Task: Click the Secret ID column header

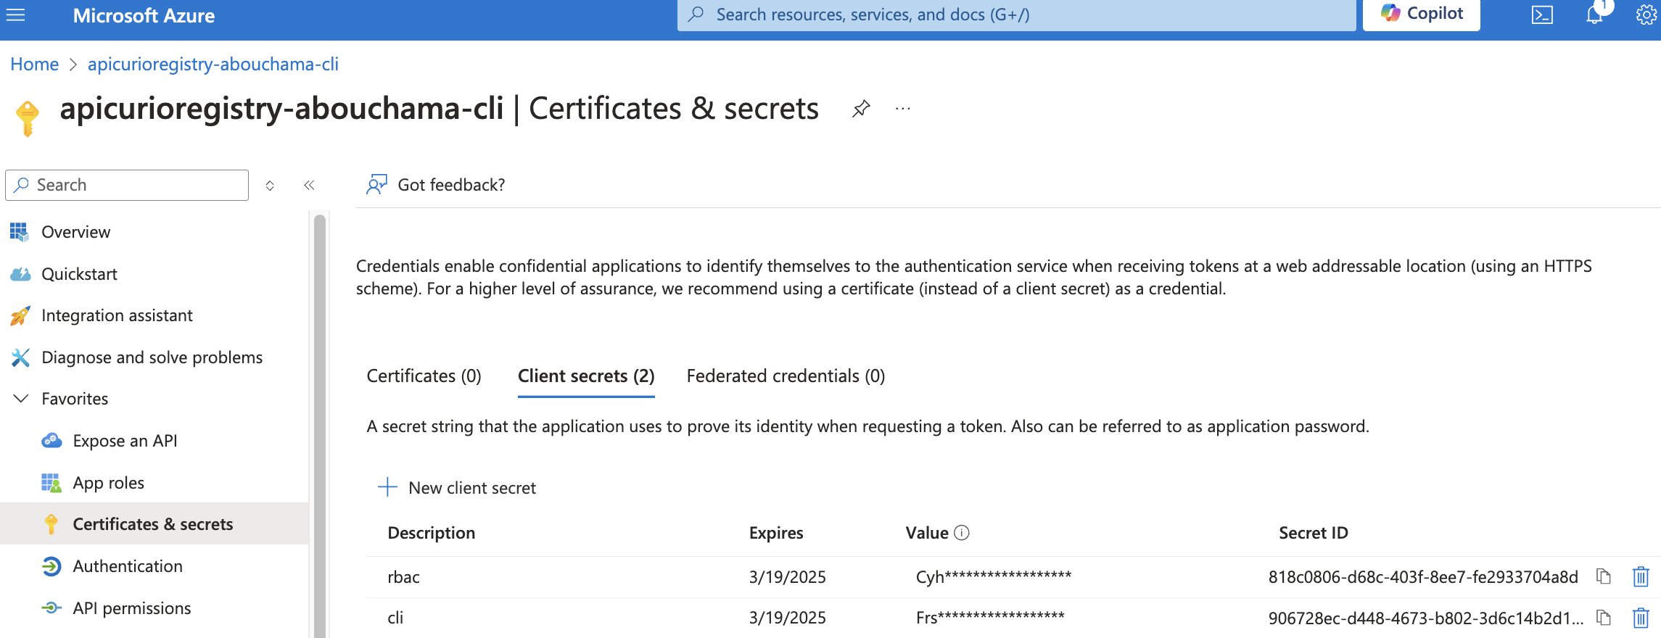Action: (1314, 533)
